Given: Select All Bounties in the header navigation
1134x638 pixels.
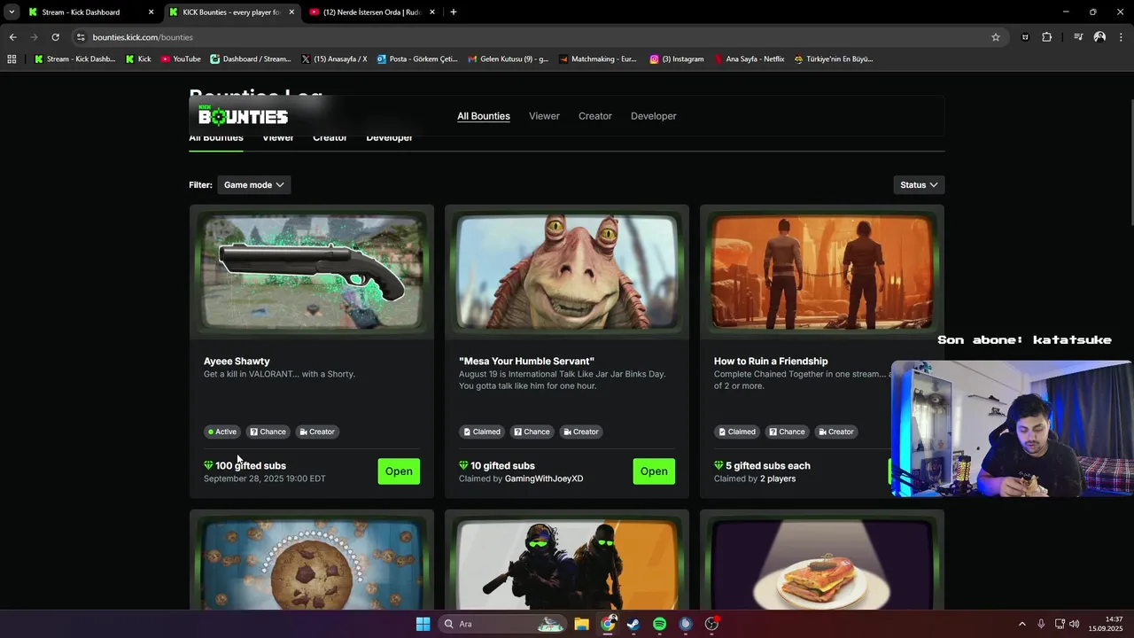Looking at the screenshot, I should click(x=484, y=116).
